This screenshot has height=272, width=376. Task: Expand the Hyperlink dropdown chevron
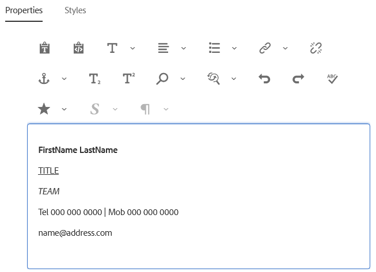tap(285, 48)
